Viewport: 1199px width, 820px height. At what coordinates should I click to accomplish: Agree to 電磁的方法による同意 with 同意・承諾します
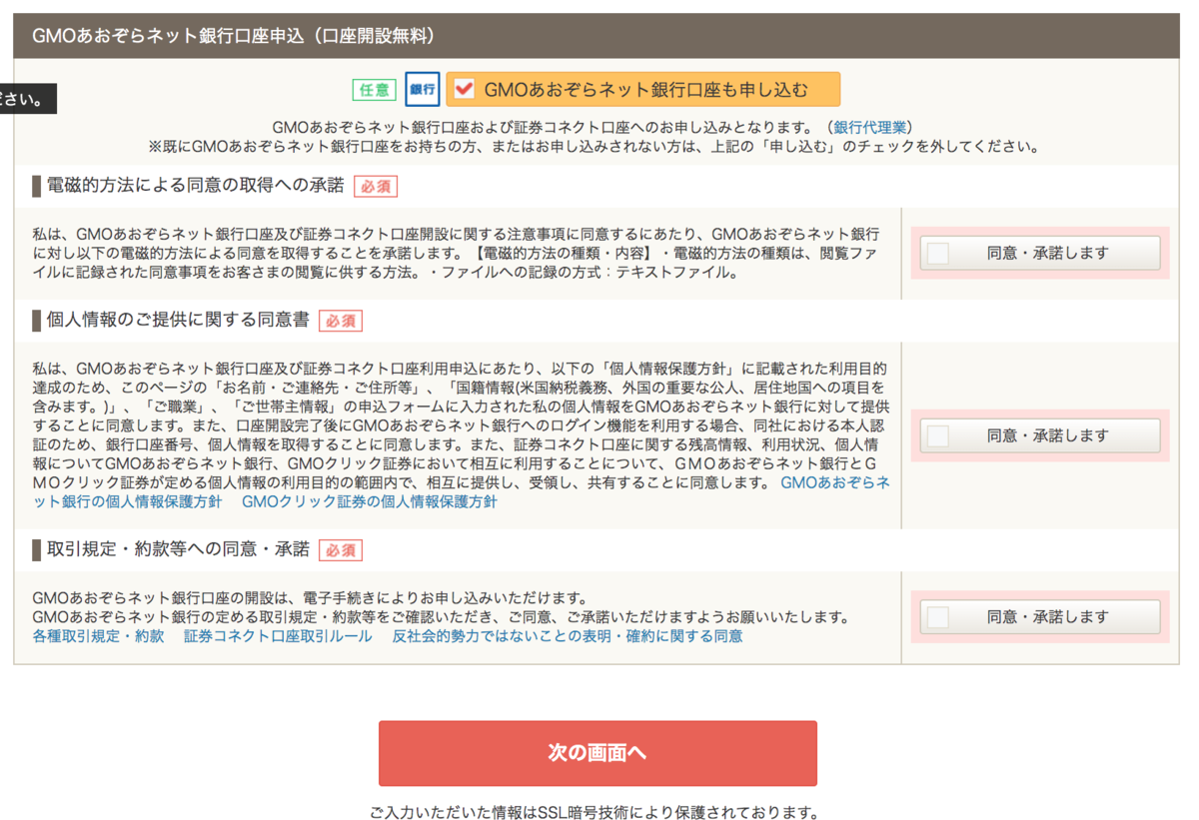click(x=1039, y=254)
